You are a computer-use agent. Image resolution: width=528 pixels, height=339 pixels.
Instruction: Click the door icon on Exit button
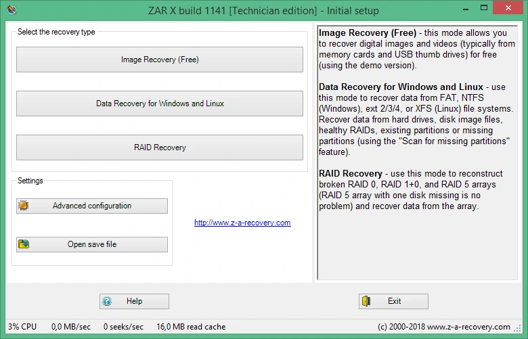point(366,301)
